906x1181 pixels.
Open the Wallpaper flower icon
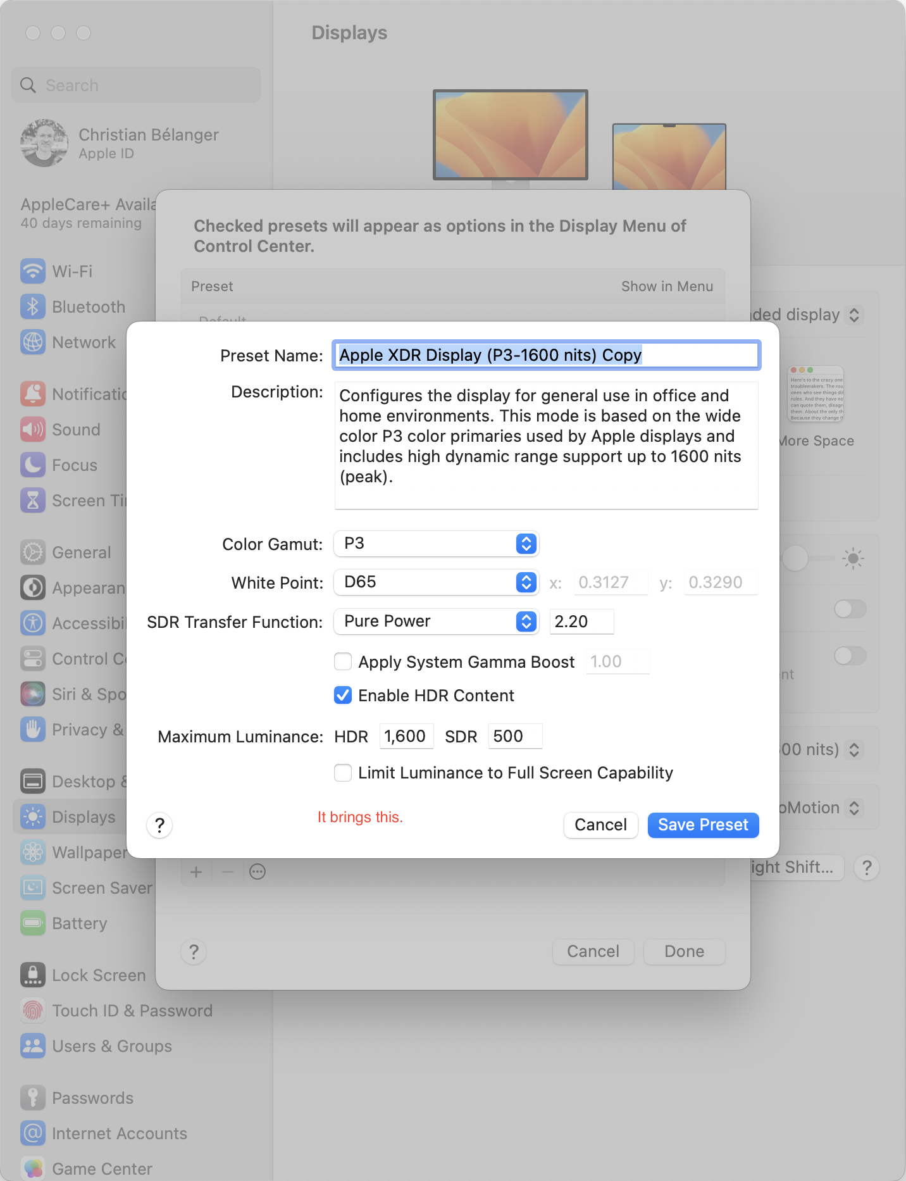(x=33, y=853)
